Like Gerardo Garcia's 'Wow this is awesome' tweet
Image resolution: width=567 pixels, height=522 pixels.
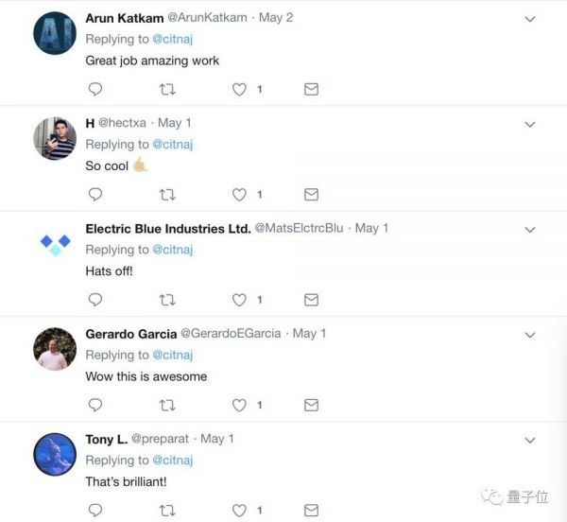pyautogui.click(x=239, y=405)
